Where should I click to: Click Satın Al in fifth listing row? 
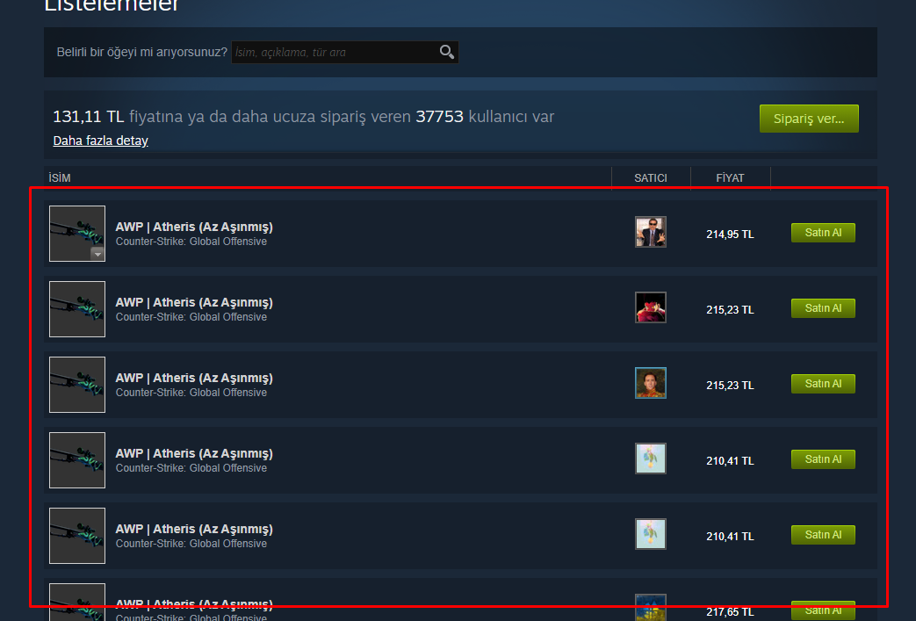[x=823, y=535]
